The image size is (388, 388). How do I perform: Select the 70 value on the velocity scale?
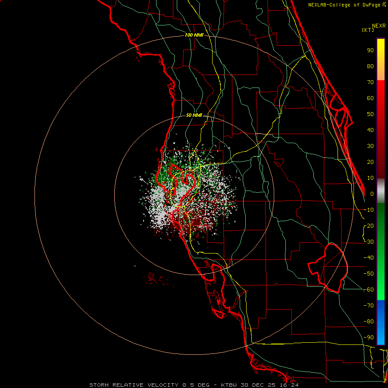[x=370, y=82]
